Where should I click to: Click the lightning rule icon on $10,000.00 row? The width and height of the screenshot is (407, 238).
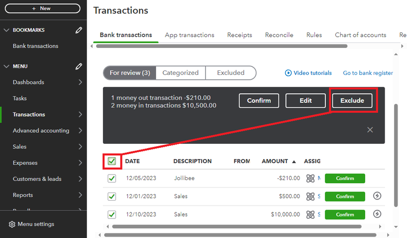point(377,215)
